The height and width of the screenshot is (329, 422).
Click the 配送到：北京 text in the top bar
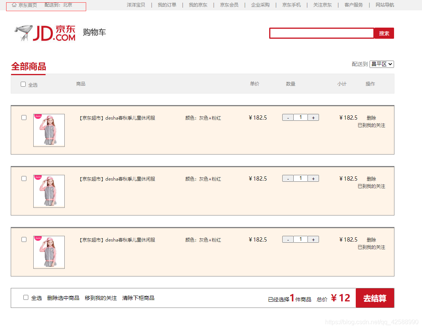pyautogui.click(x=59, y=5)
